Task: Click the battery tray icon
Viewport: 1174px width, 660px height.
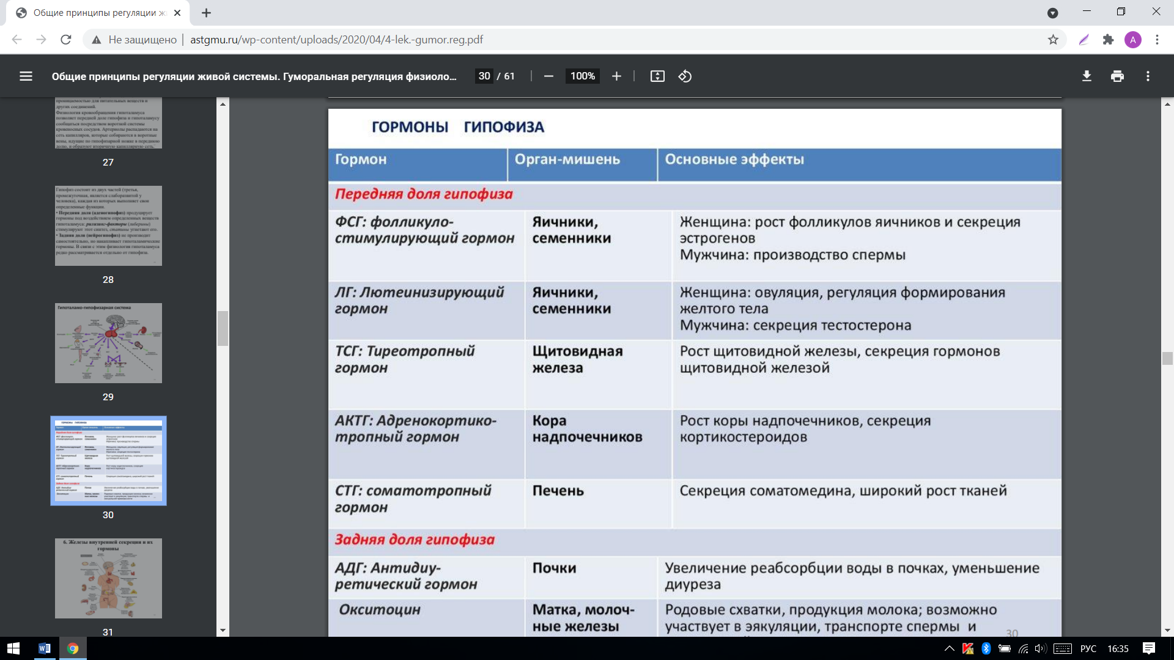Action: click(x=1004, y=648)
